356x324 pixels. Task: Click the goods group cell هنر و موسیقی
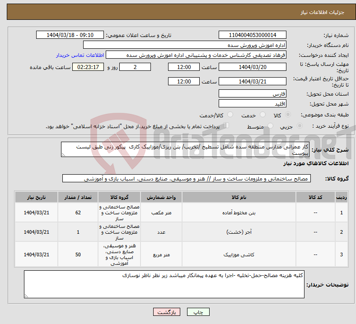[x=119, y=255]
